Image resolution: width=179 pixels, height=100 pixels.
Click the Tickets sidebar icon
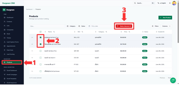(5, 38)
